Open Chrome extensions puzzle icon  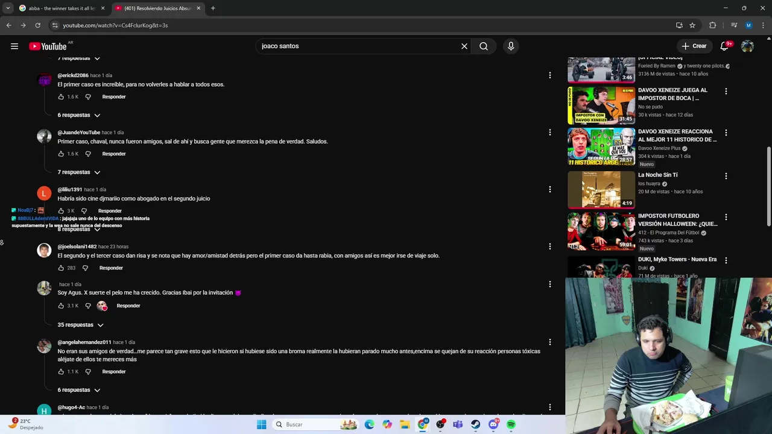(x=712, y=25)
